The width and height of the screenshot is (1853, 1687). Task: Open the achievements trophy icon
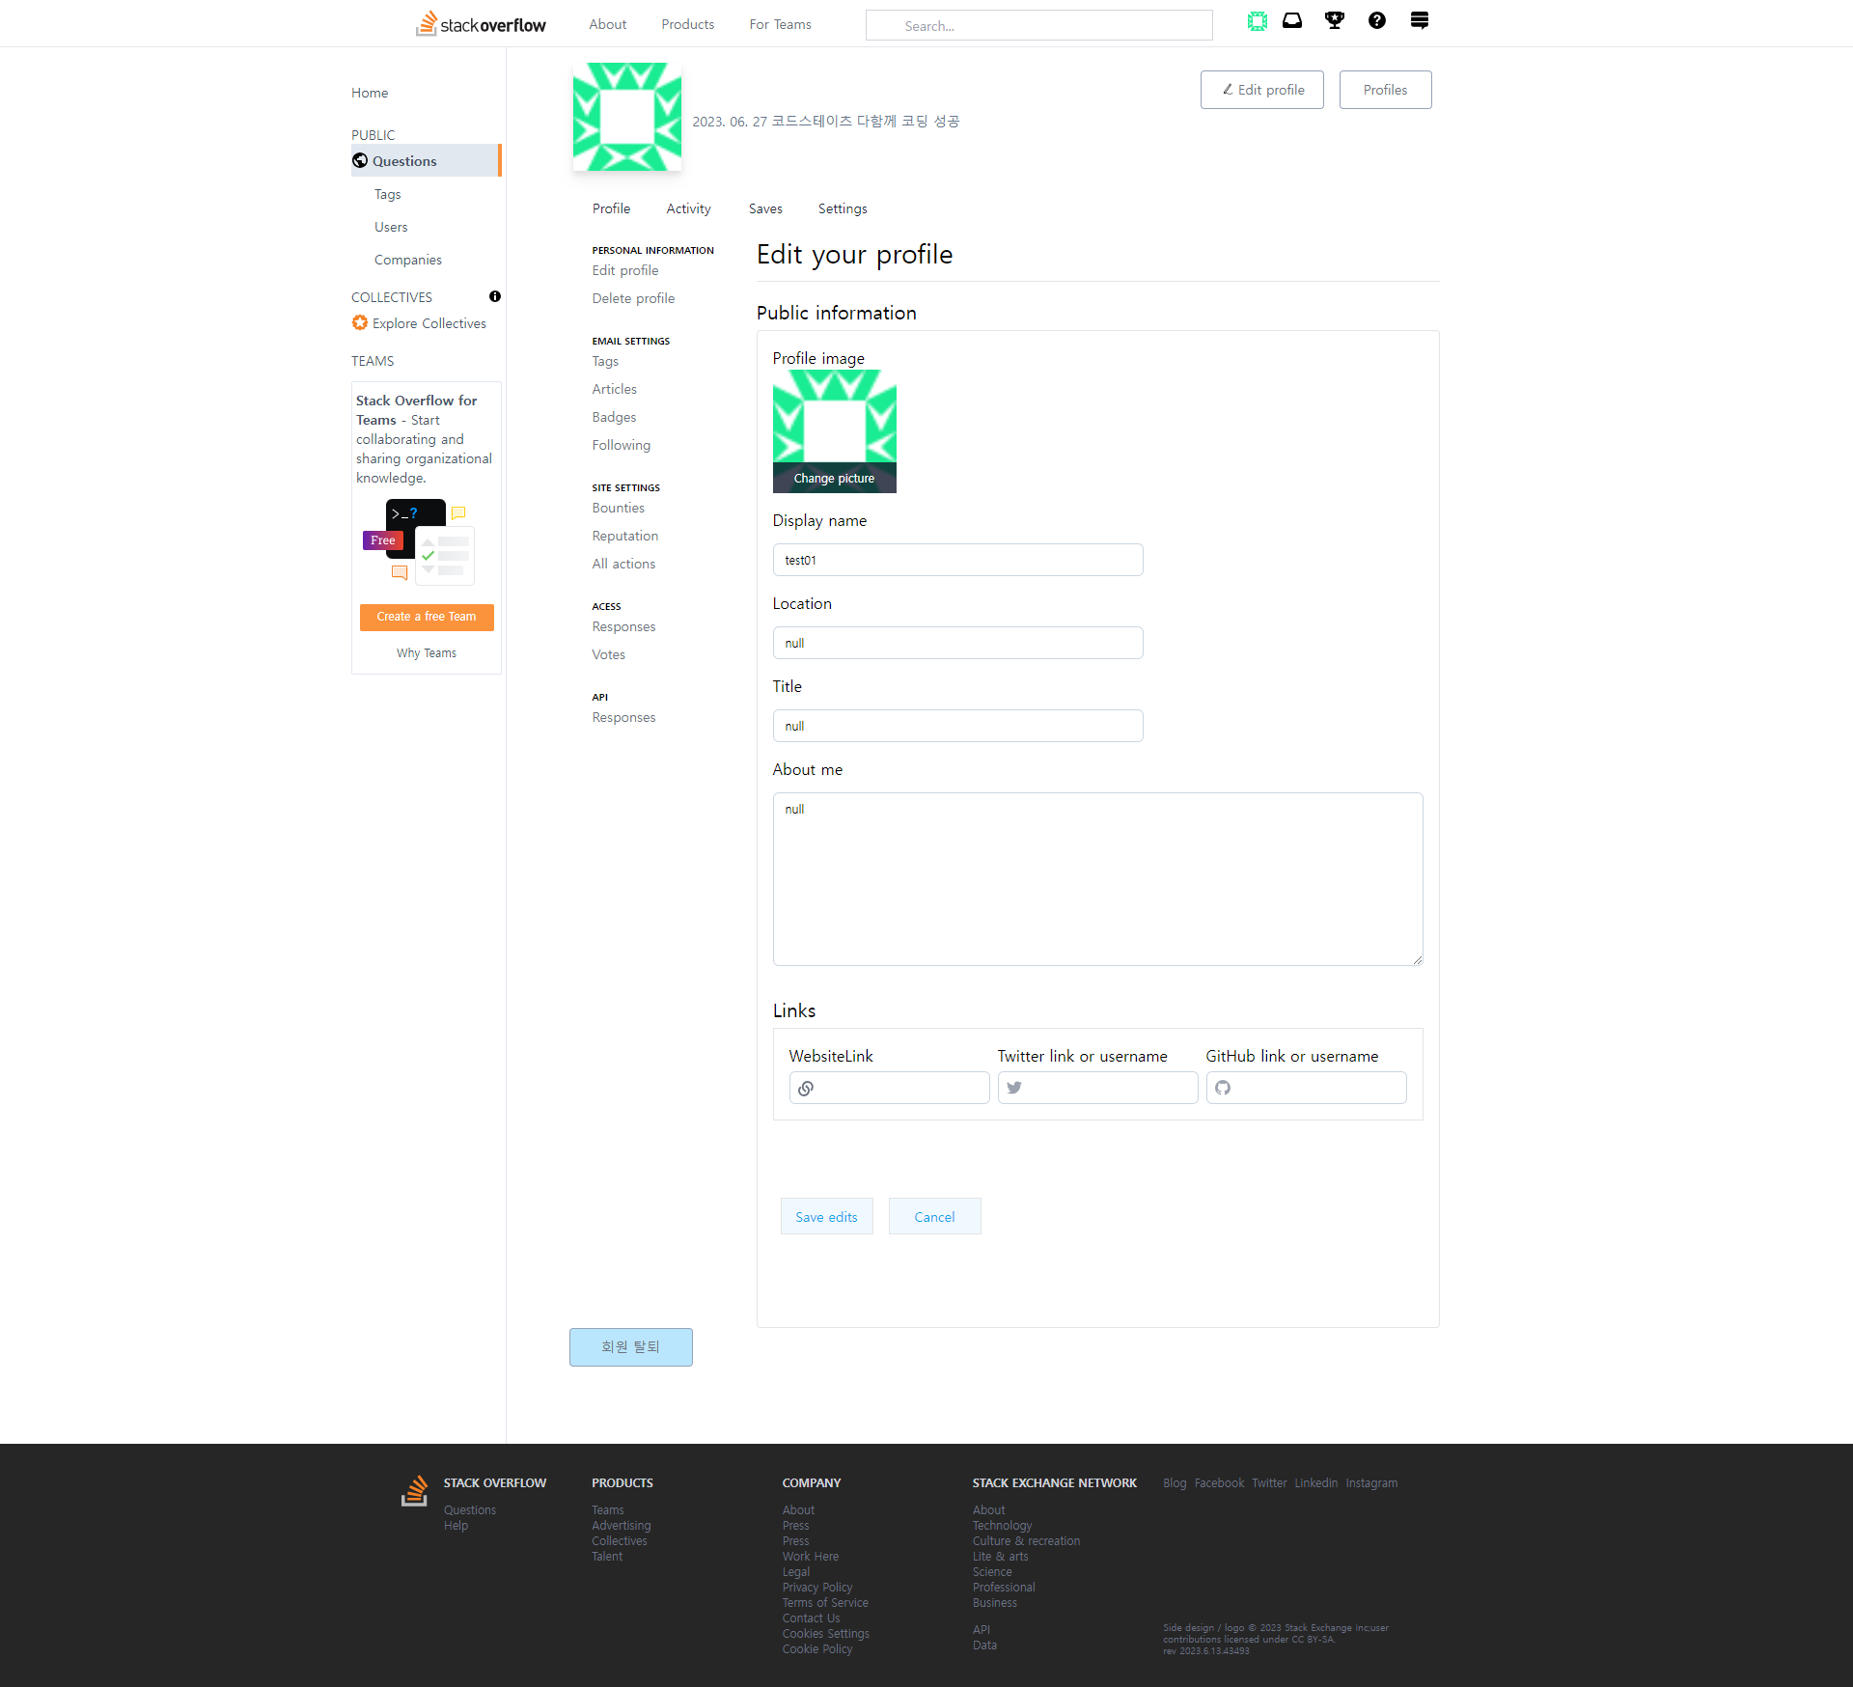tap(1335, 21)
